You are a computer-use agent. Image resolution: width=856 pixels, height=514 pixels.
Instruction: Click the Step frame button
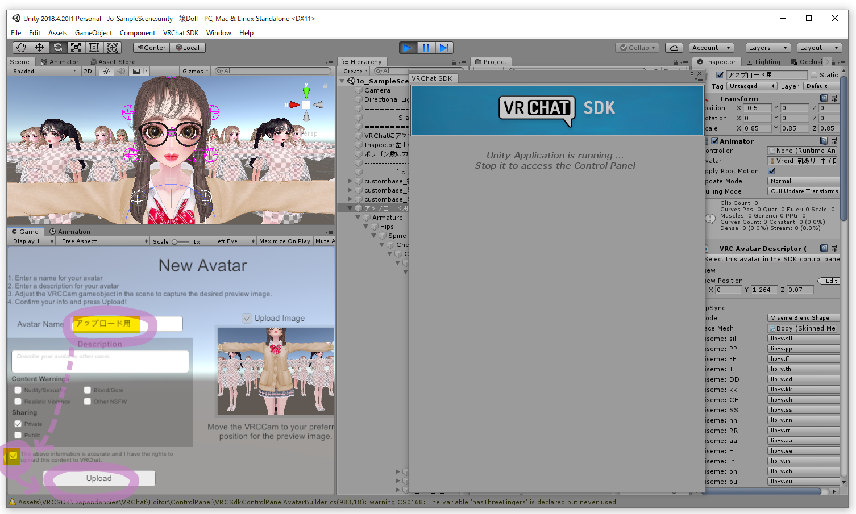[x=444, y=48]
